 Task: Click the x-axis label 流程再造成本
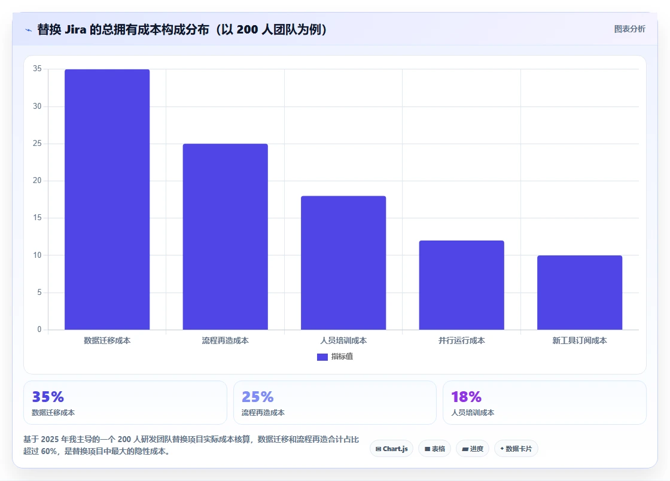[x=225, y=341]
